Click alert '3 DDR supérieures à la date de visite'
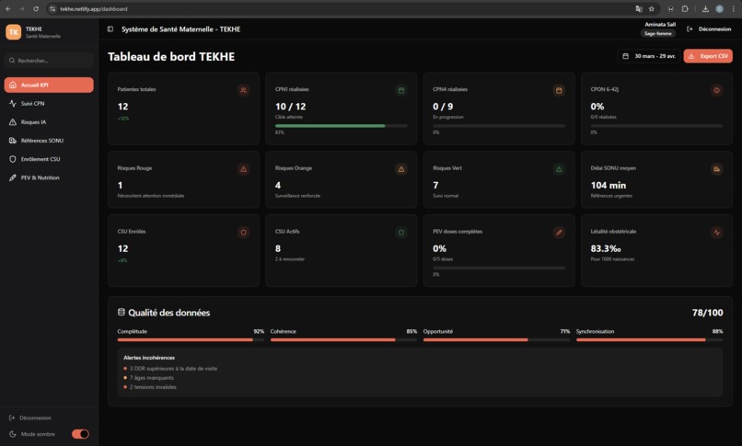This screenshot has width=742, height=446. tap(173, 369)
